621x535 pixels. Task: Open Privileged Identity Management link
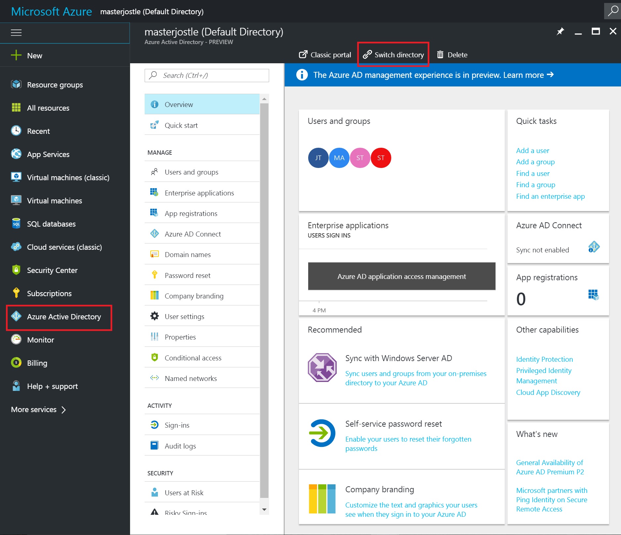544,376
